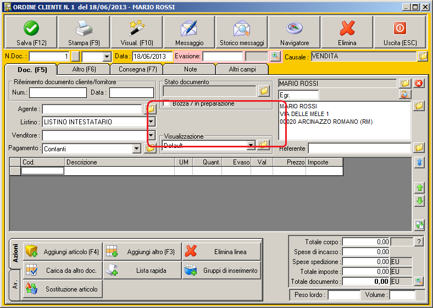Click the Num. reference field

click(x=58, y=92)
